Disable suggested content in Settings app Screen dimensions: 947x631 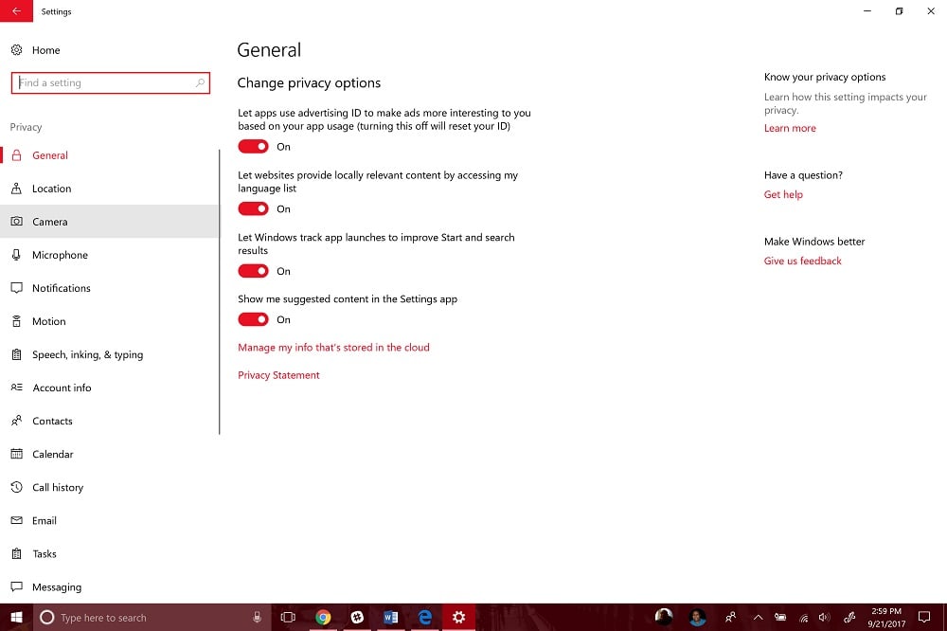click(x=253, y=319)
